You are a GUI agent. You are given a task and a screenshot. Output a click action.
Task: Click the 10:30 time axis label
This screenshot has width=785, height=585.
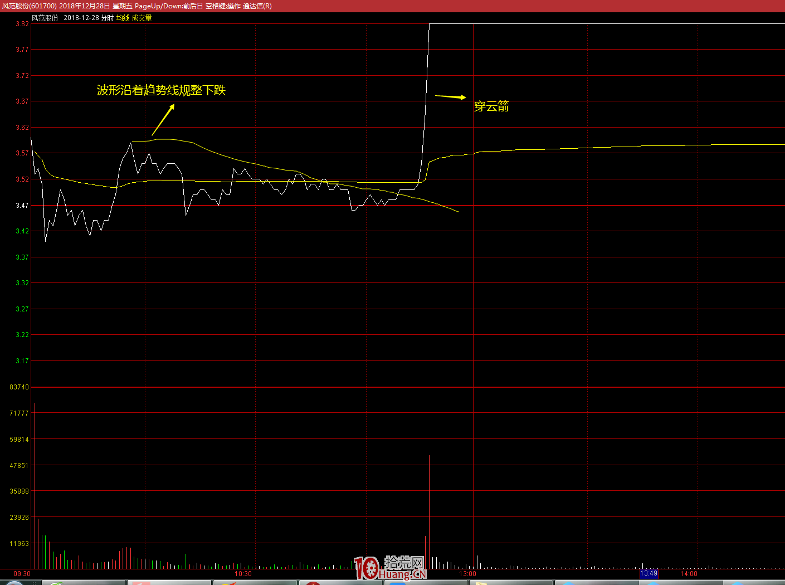(243, 574)
